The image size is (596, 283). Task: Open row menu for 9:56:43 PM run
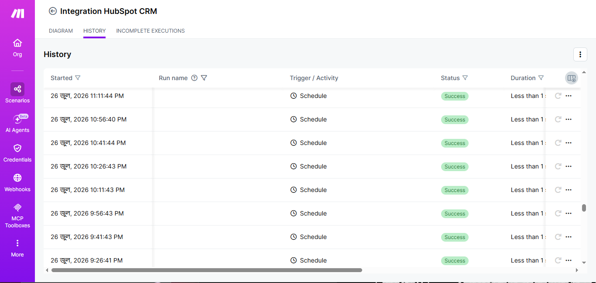(x=569, y=213)
